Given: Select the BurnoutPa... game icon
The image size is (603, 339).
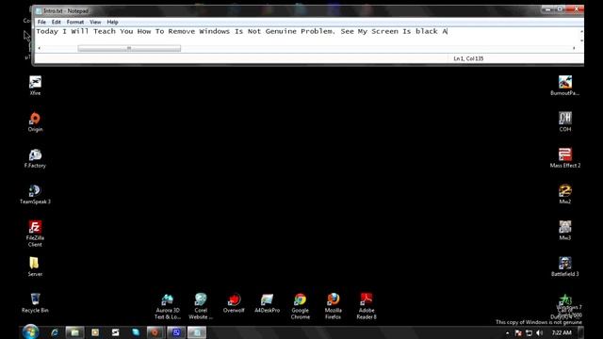Looking at the screenshot, I should pyautogui.click(x=565, y=86).
